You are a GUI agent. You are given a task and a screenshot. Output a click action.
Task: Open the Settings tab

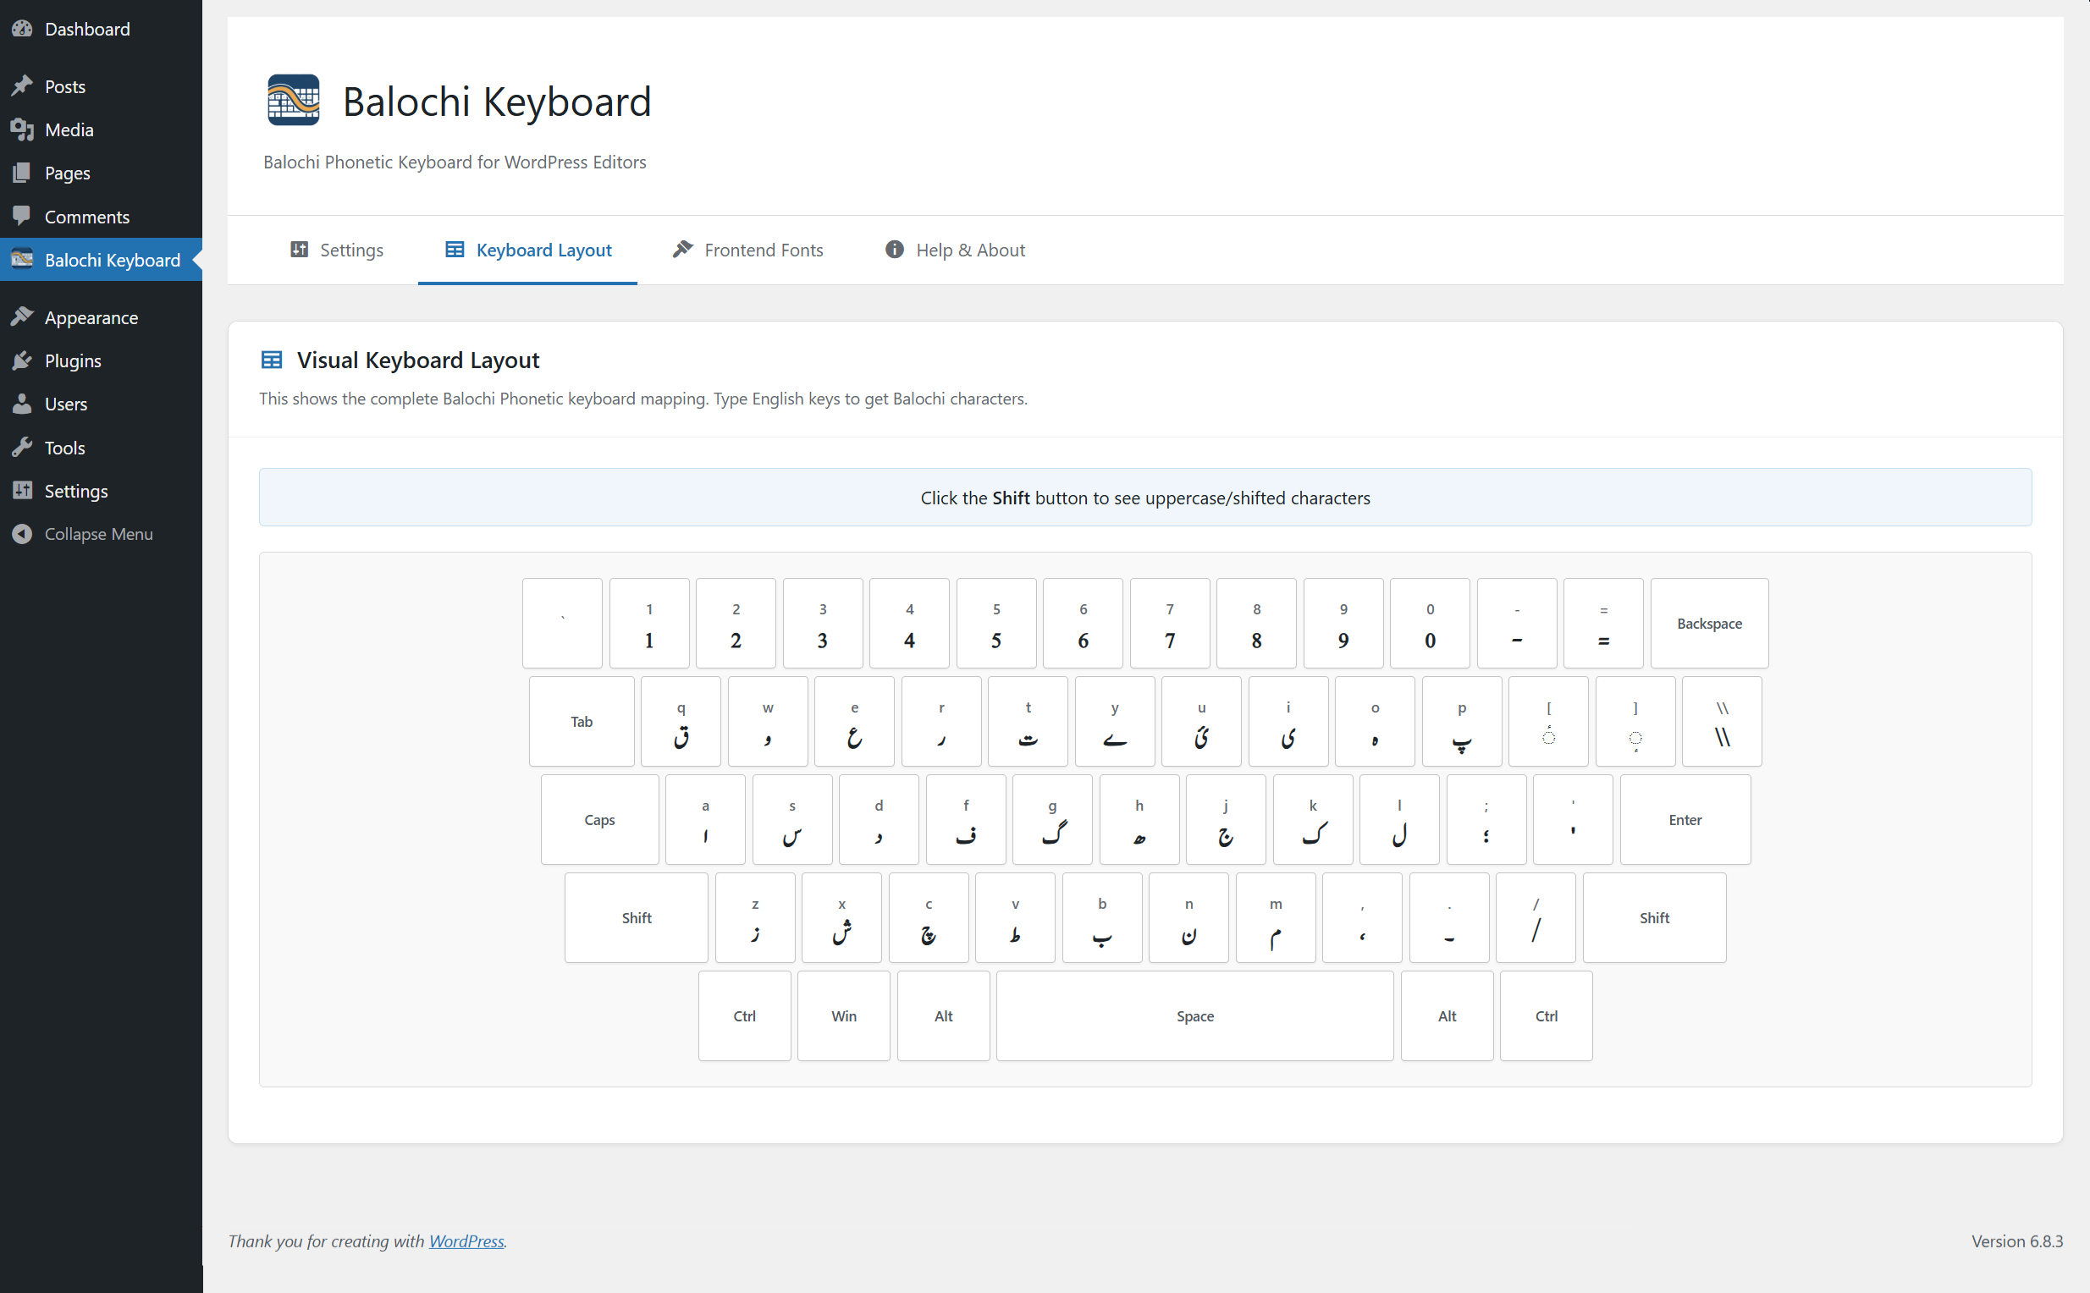[336, 250]
